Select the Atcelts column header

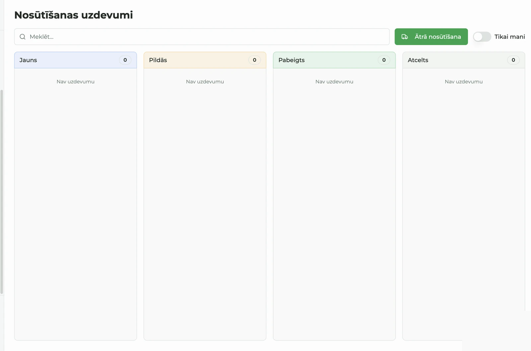click(x=464, y=60)
